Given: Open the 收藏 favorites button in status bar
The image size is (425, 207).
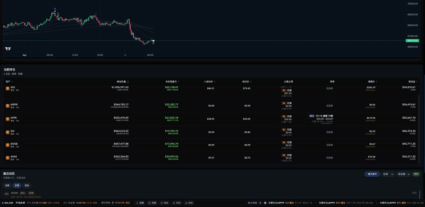Looking at the screenshot, I should [x=152, y=203].
